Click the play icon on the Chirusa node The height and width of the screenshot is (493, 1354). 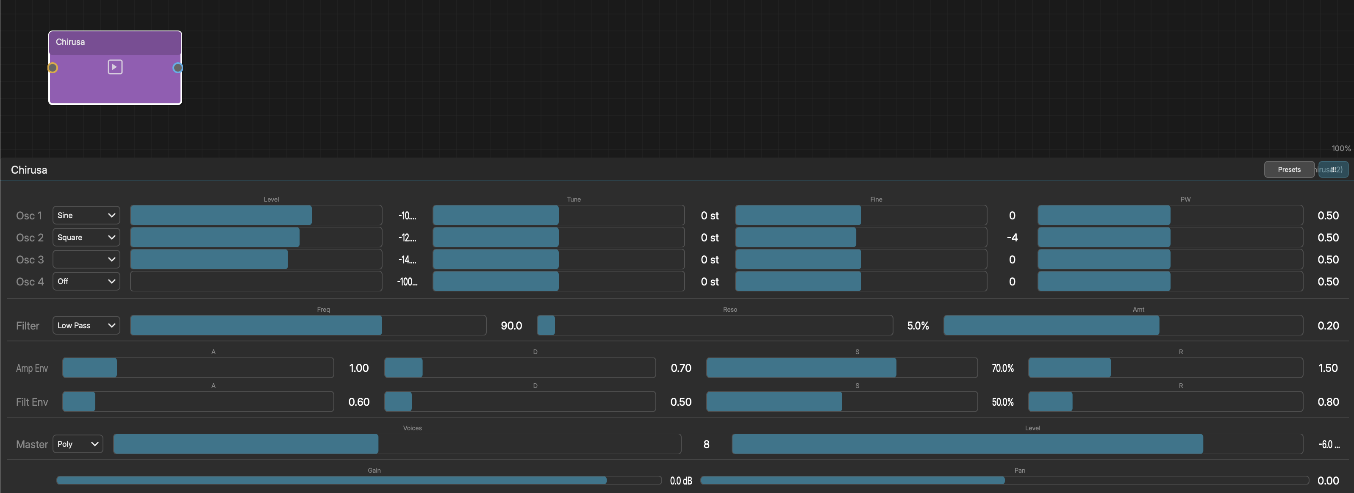point(115,67)
